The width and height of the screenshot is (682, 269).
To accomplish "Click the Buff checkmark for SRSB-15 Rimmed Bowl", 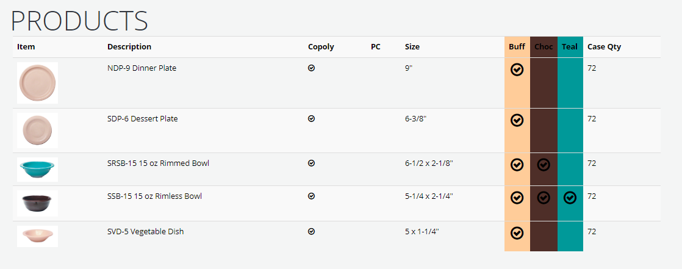I will click(517, 165).
